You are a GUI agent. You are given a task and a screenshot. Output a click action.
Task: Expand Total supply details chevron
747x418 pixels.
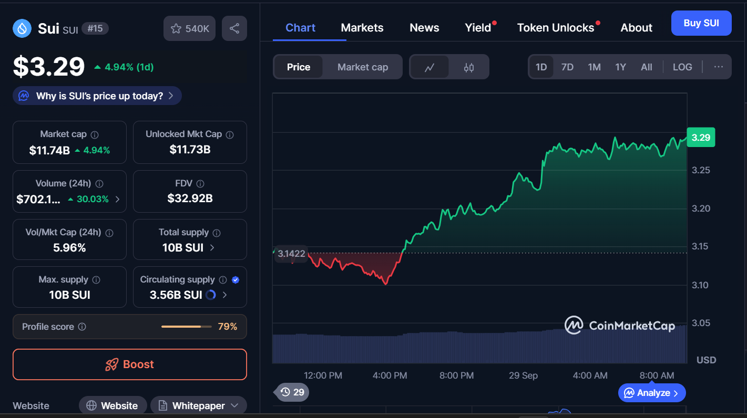click(212, 247)
